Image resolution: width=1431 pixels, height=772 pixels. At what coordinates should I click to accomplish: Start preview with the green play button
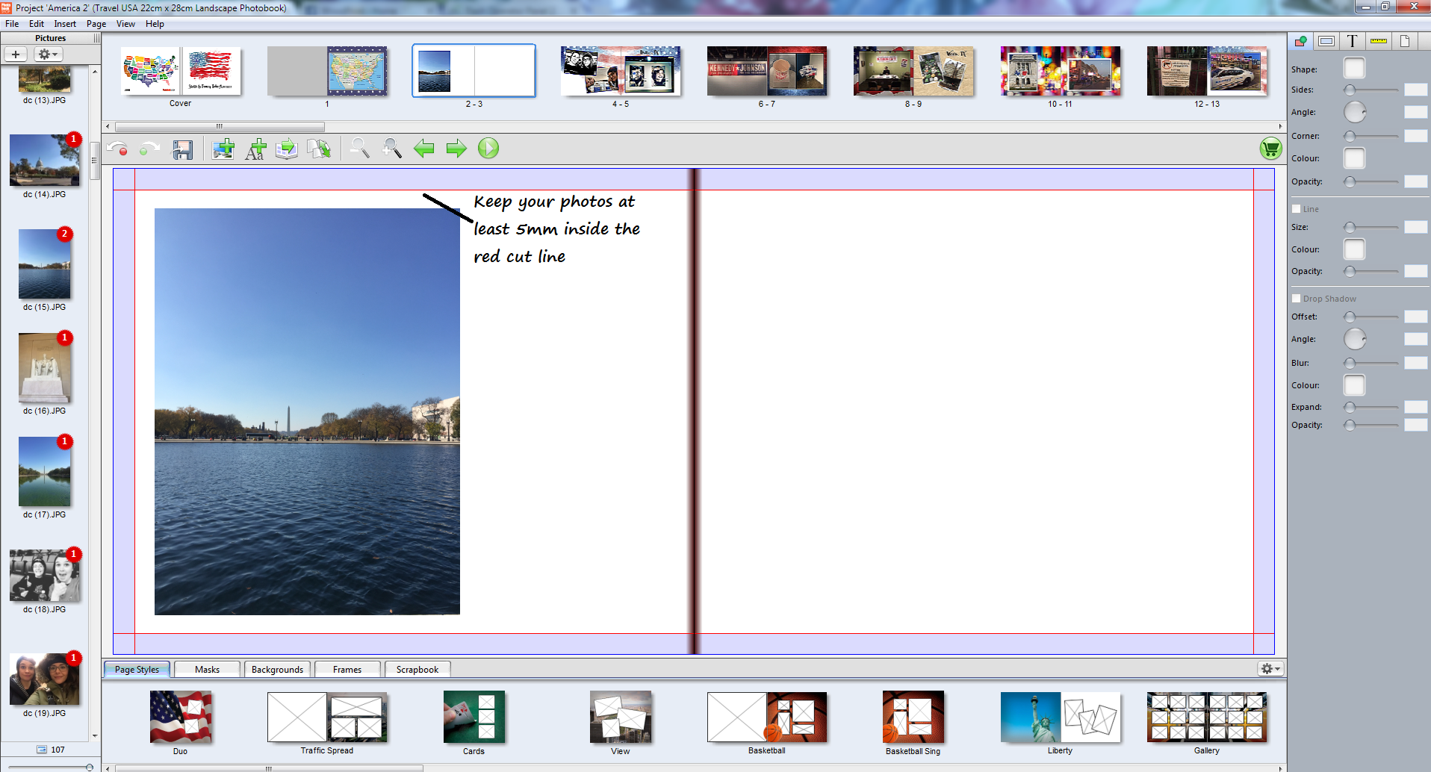488,149
